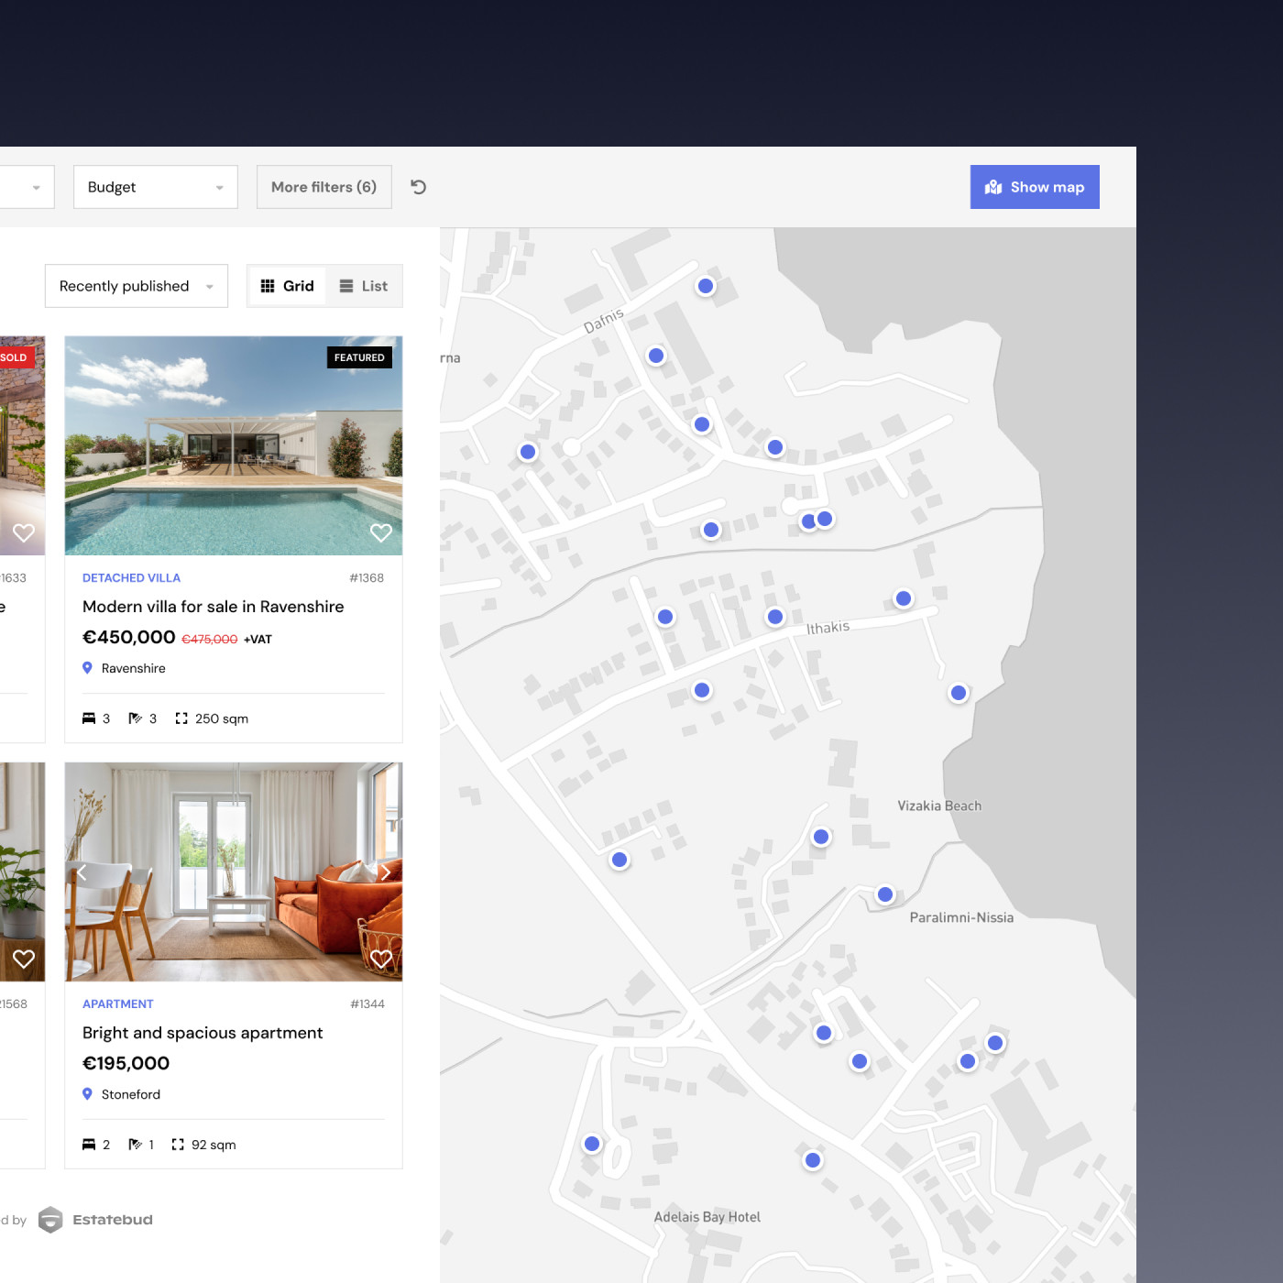Click the villa pool photo thumbnail

point(234,445)
